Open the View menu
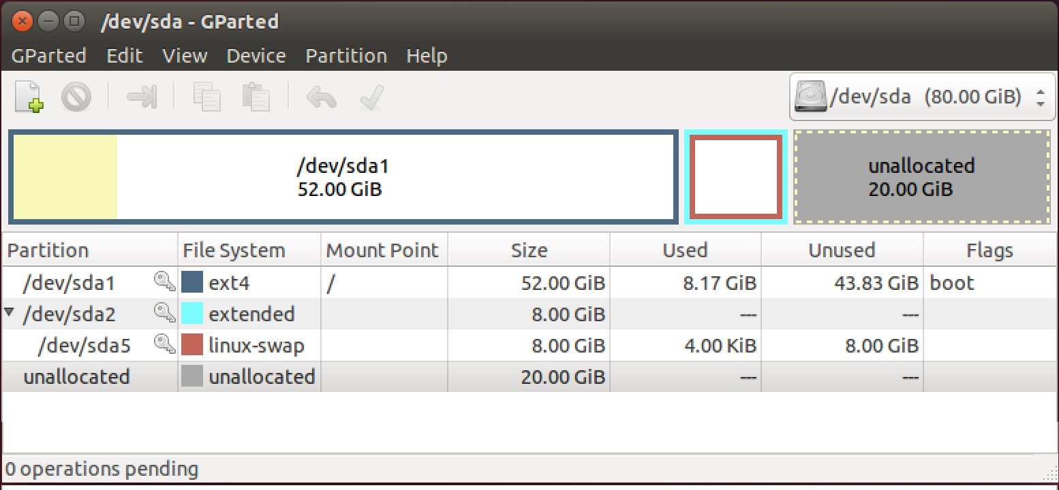Viewport: 1059px width, 490px height. pyautogui.click(x=185, y=56)
